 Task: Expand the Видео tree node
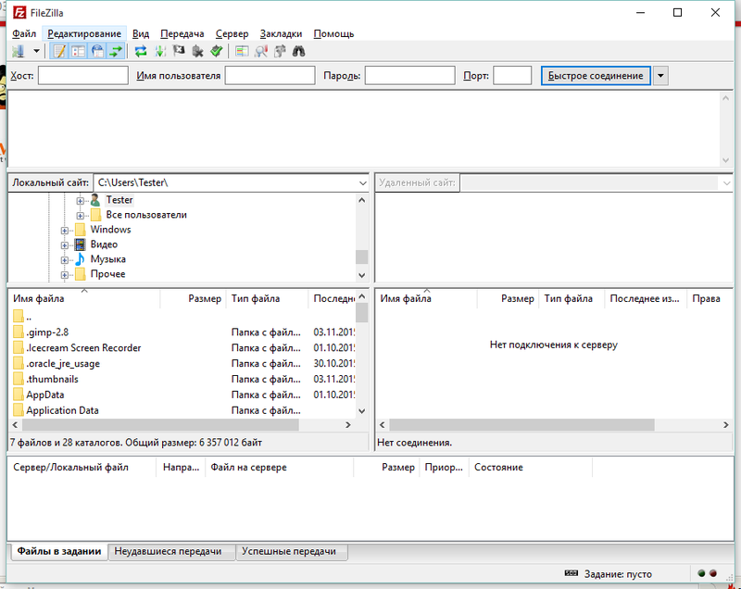click(x=65, y=245)
